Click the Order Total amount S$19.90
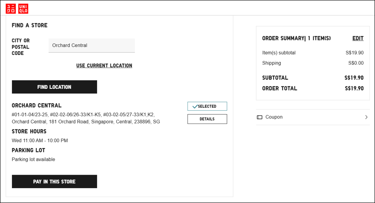 (354, 88)
